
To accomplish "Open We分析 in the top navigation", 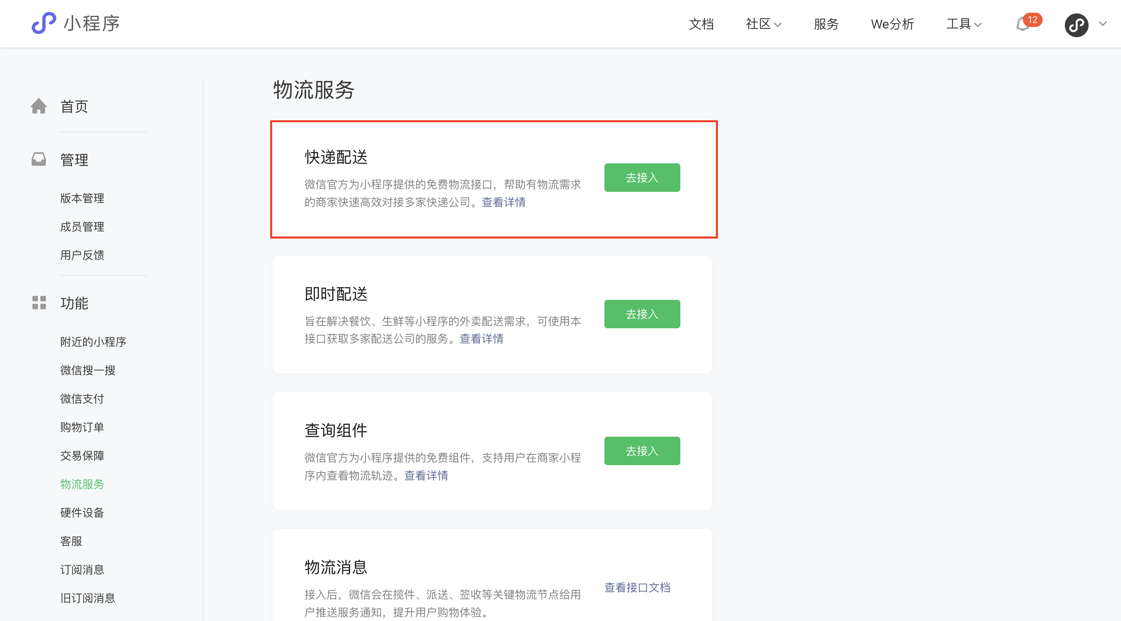I will (892, 25).
